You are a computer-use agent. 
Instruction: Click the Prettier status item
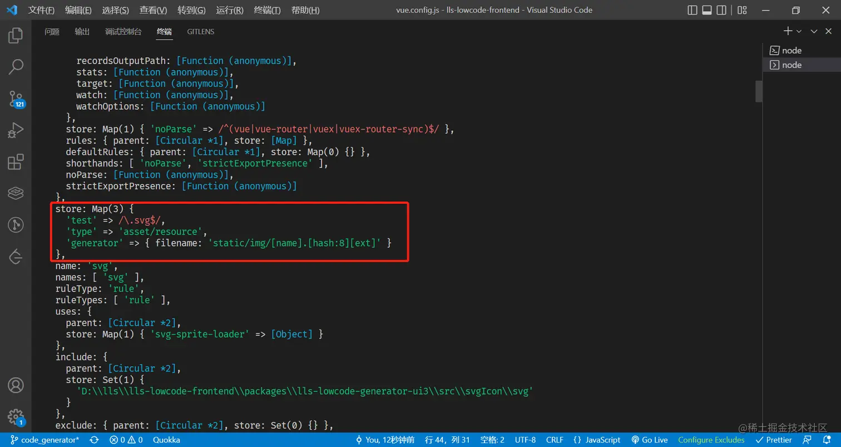[x=774, y=440]
